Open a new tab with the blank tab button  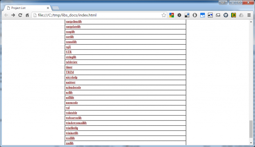56,8
